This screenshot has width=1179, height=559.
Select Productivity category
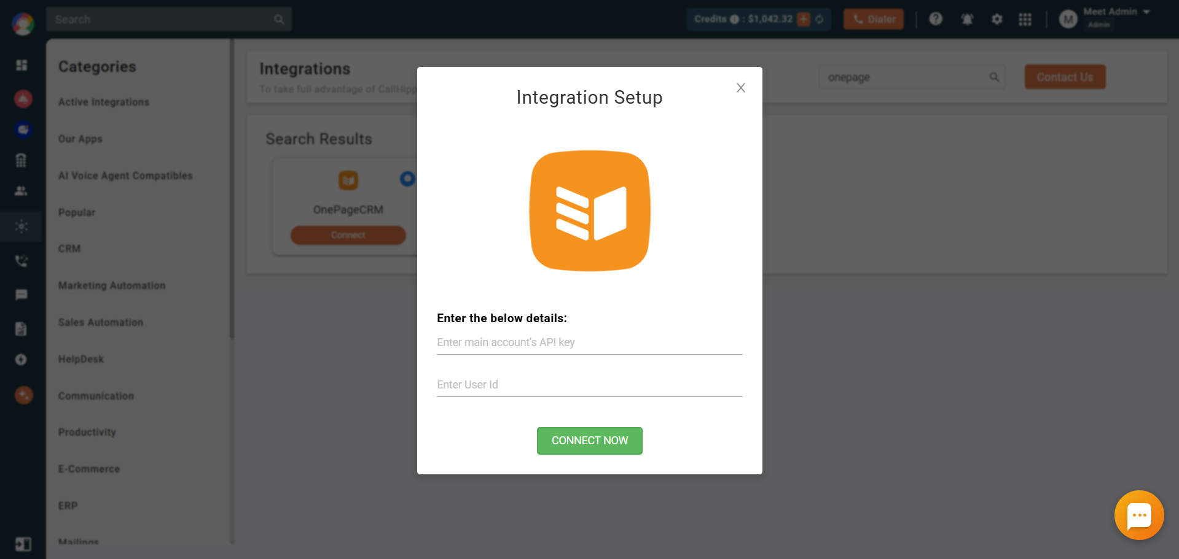(87, 432)
